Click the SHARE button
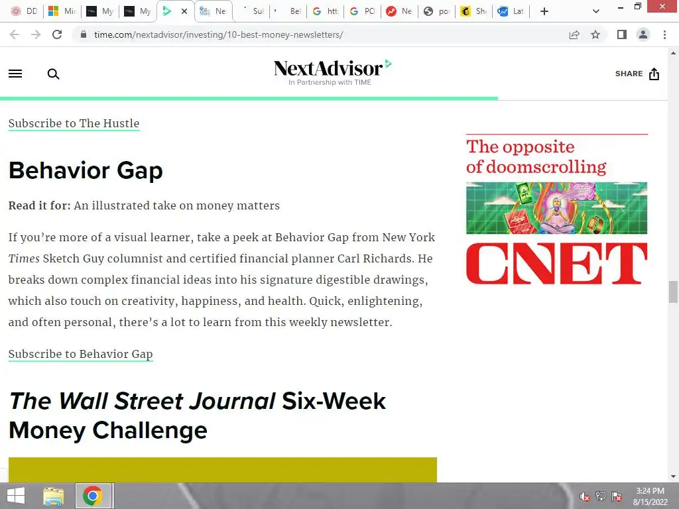The width and height of the screenshot is (679, 509). point(637,74)
